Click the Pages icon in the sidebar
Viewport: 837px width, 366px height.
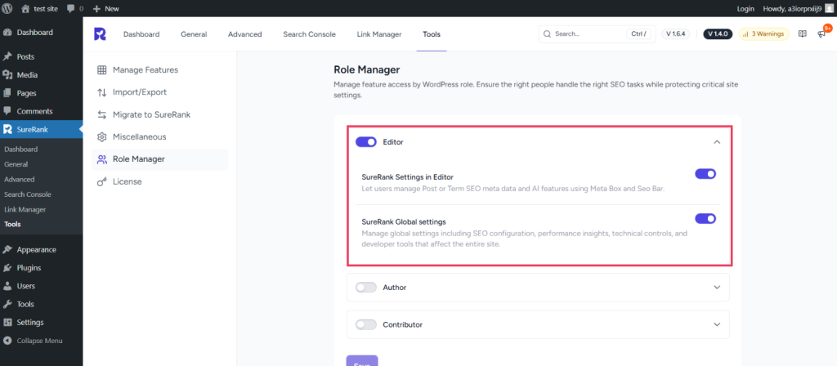tap(7, 93)
